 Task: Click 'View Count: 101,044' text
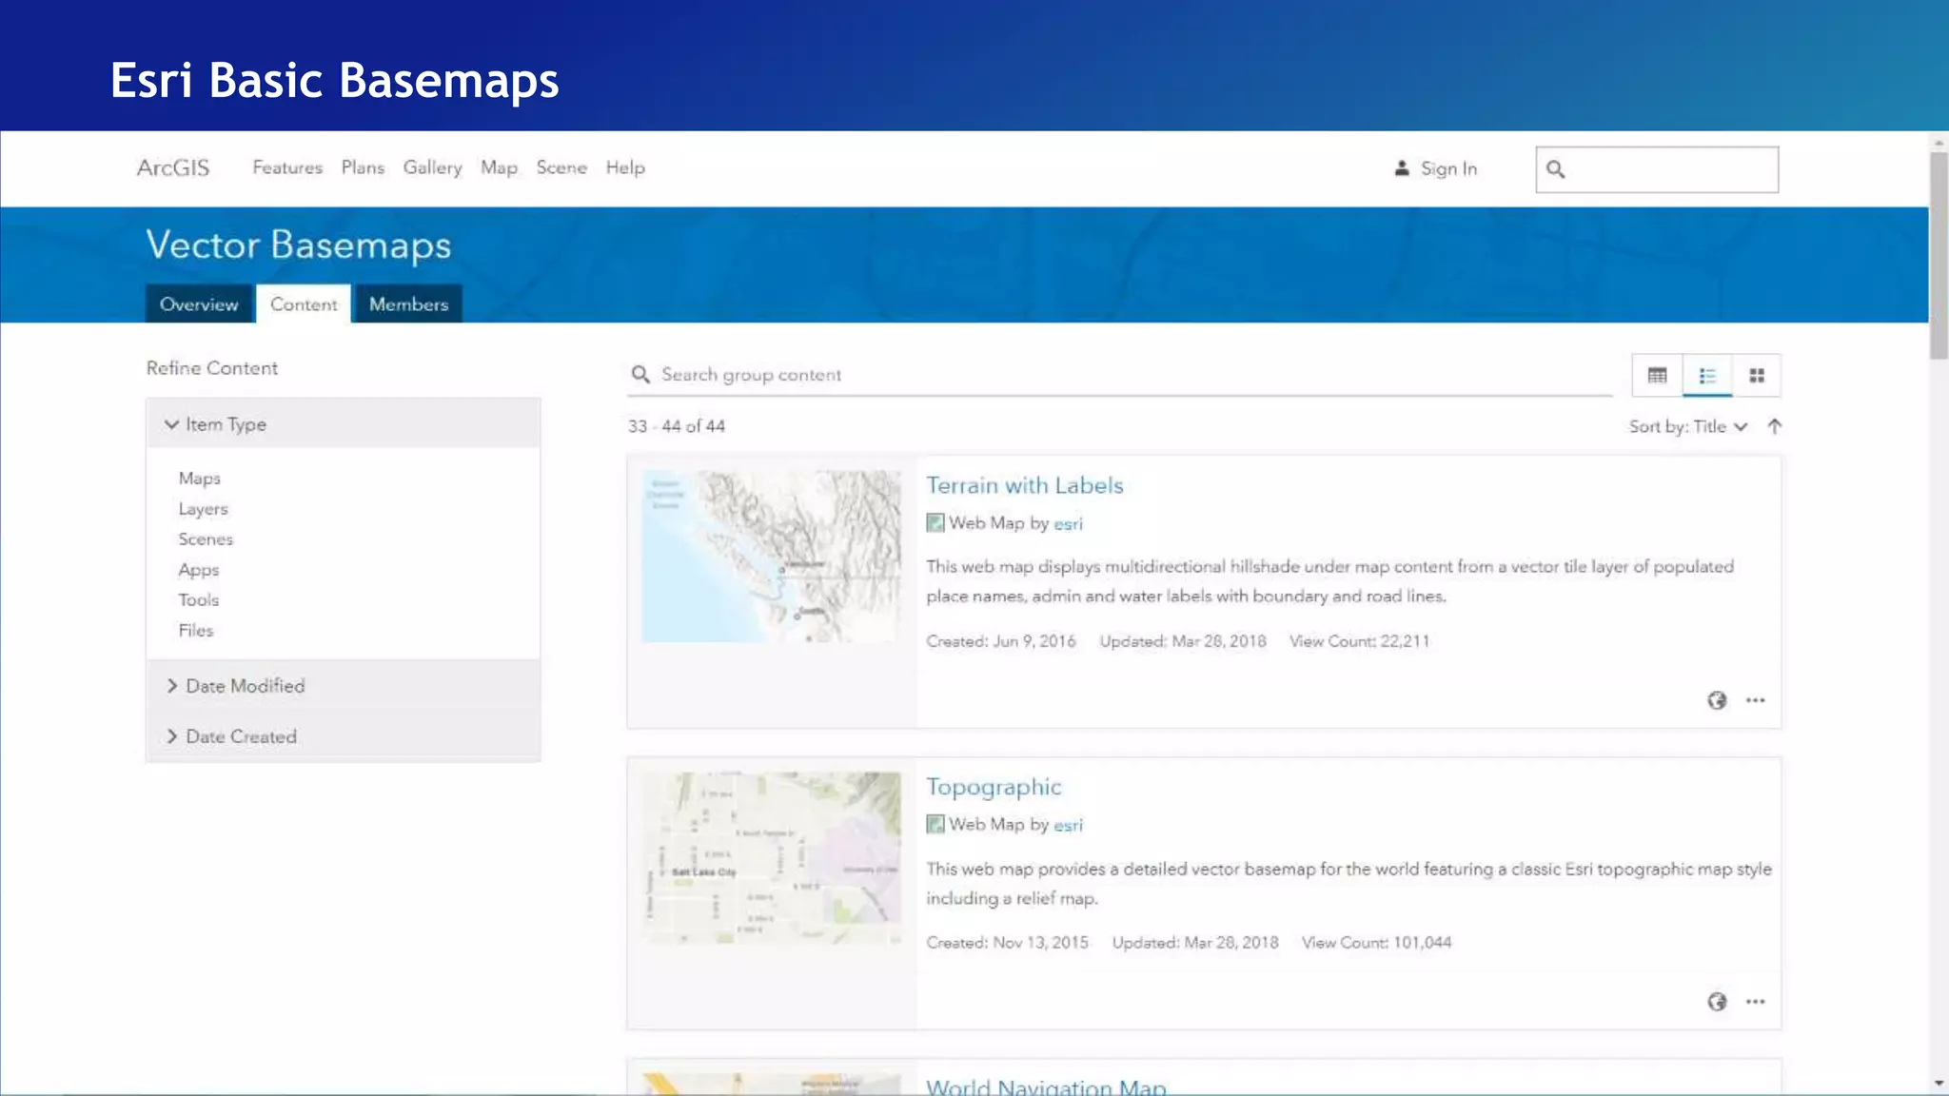tap(1376, 943)
